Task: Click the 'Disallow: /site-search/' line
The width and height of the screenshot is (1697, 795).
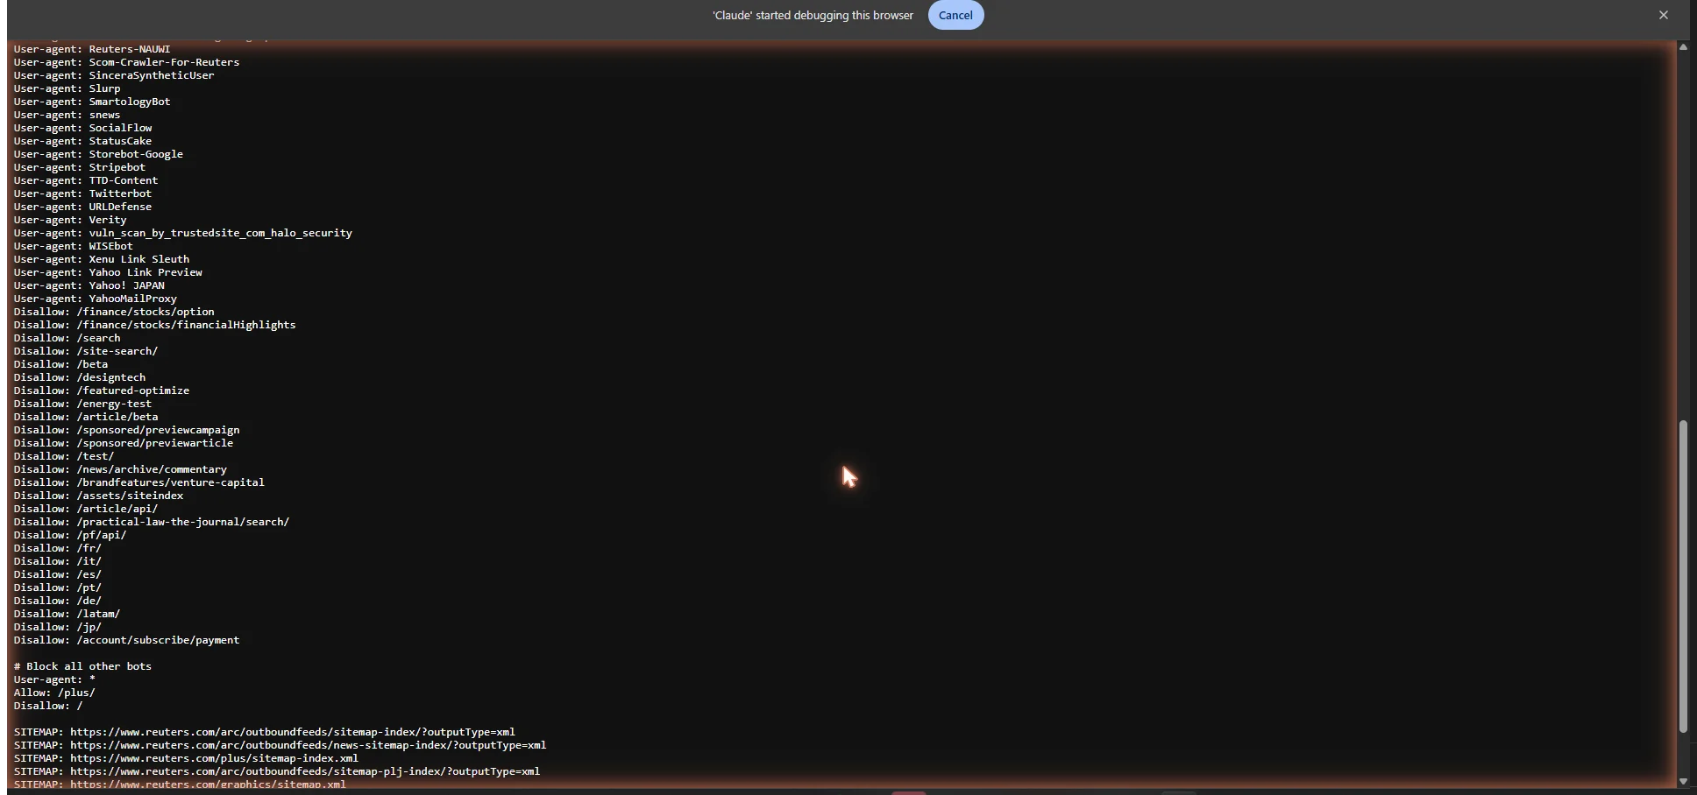Action: [x=86, y=351]
